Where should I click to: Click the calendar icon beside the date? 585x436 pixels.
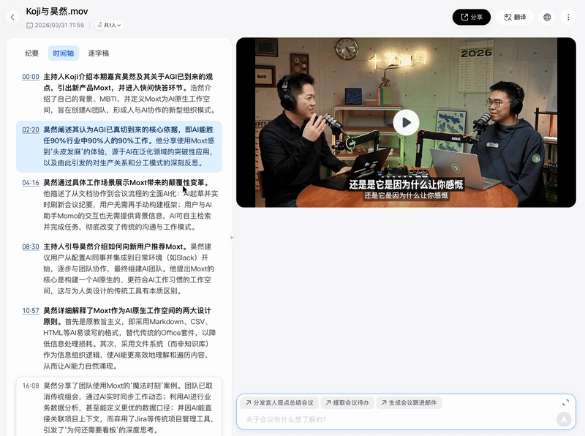coord(29,26)
